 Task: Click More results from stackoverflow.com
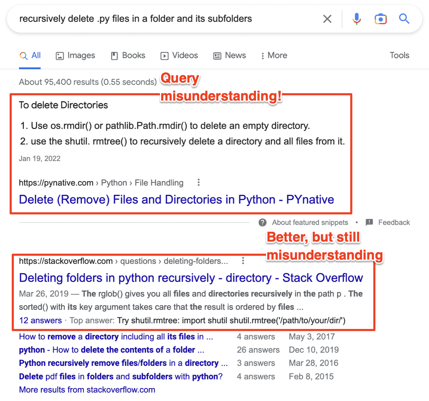[87, 390]
